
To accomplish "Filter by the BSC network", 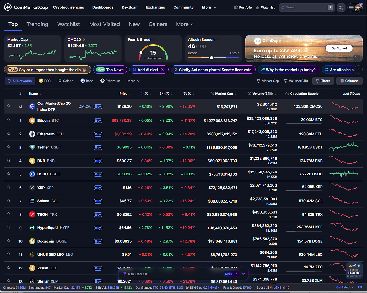I will (45, 81).
